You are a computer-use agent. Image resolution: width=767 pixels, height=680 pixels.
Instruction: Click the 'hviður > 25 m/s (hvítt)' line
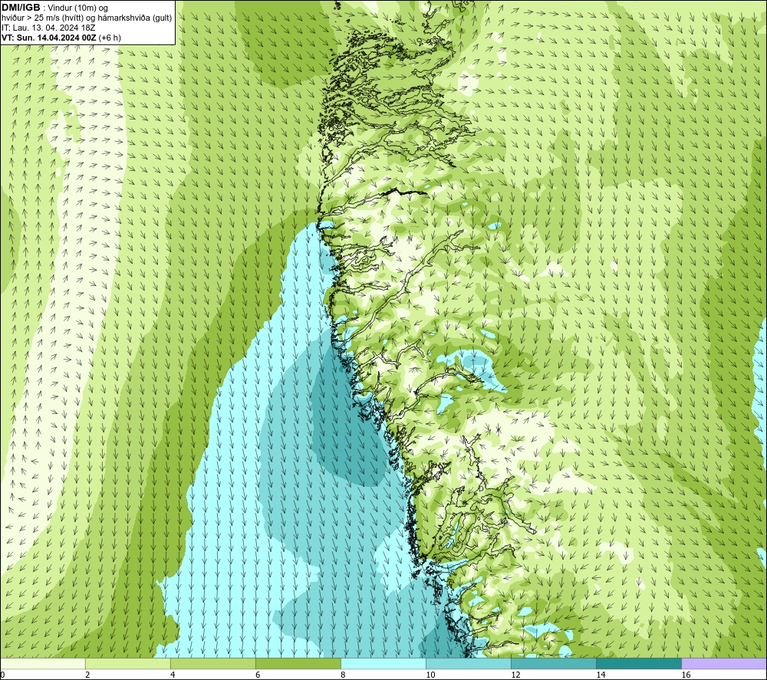click(x=87, y=18)
